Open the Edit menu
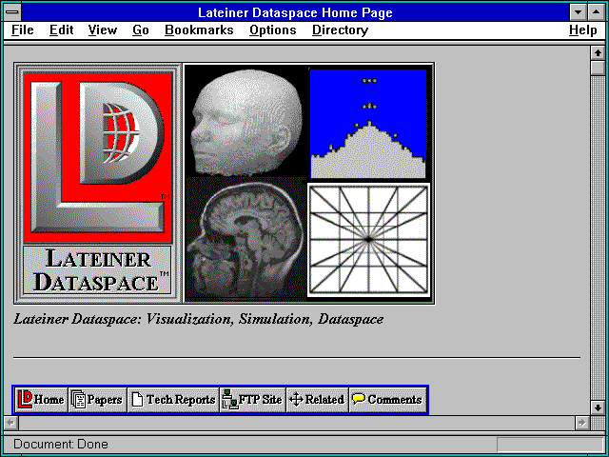Screen dimensions: 609x457 [x=61, y=30]
